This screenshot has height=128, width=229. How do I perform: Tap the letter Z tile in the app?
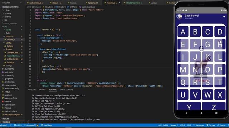coord(214,106)
